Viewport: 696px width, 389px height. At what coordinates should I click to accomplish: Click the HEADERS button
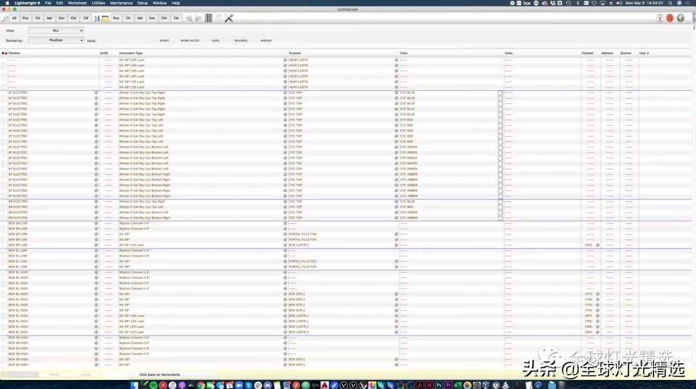[240, 41]
